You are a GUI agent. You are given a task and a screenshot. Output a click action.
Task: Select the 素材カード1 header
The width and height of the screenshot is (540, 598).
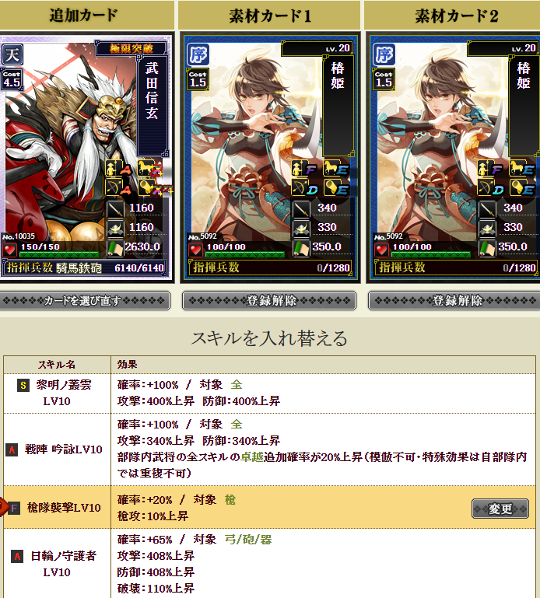pyautogui.click(x=269, y=16)
